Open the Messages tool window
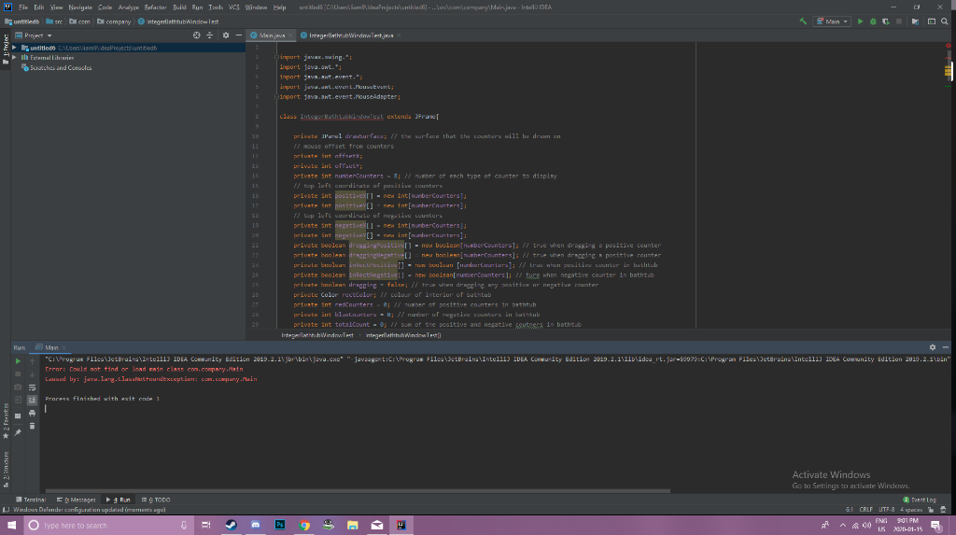 (77, 500)
